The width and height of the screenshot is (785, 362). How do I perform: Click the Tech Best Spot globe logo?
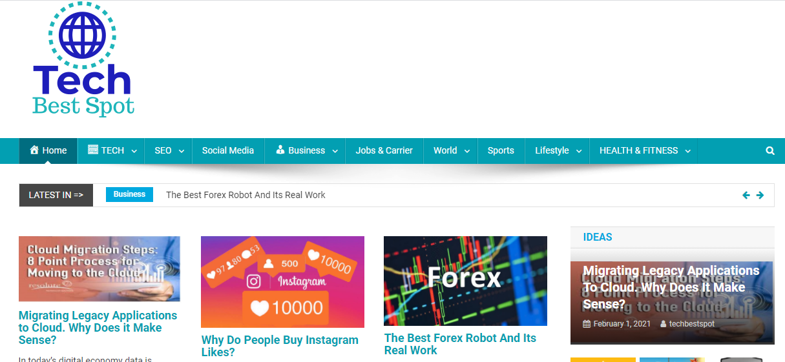click(x=83, y=59)
